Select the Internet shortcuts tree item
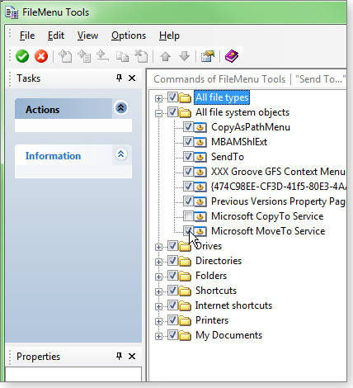This screenshot has width=353, height=388. 233,305
